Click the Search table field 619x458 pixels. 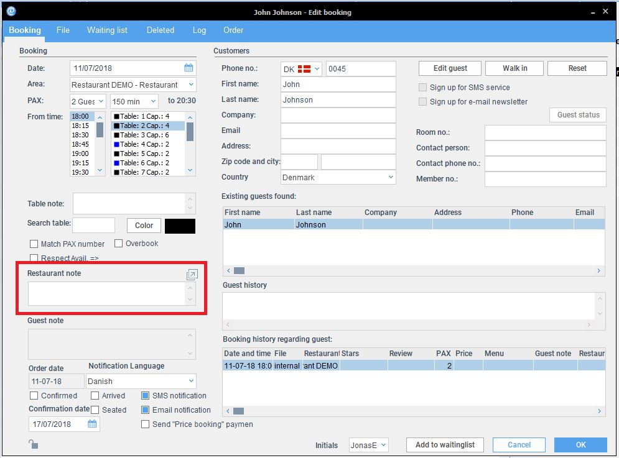point(93,225)
